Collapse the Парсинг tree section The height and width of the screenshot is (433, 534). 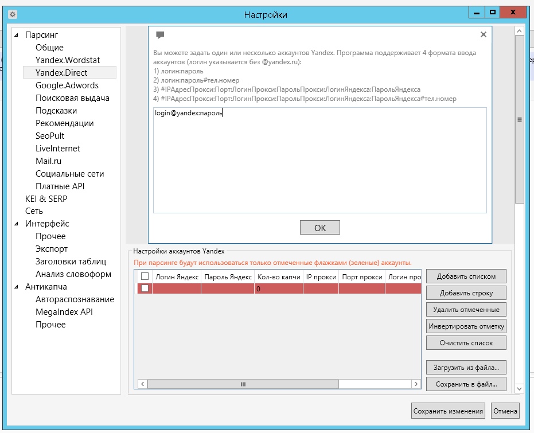17,35
